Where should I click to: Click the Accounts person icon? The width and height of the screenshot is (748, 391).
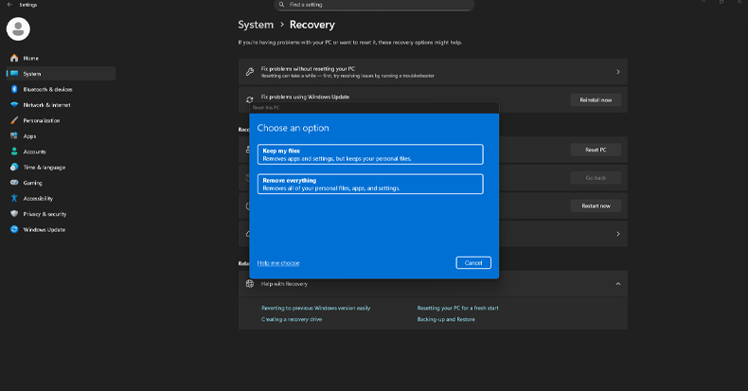pos(14,151)
